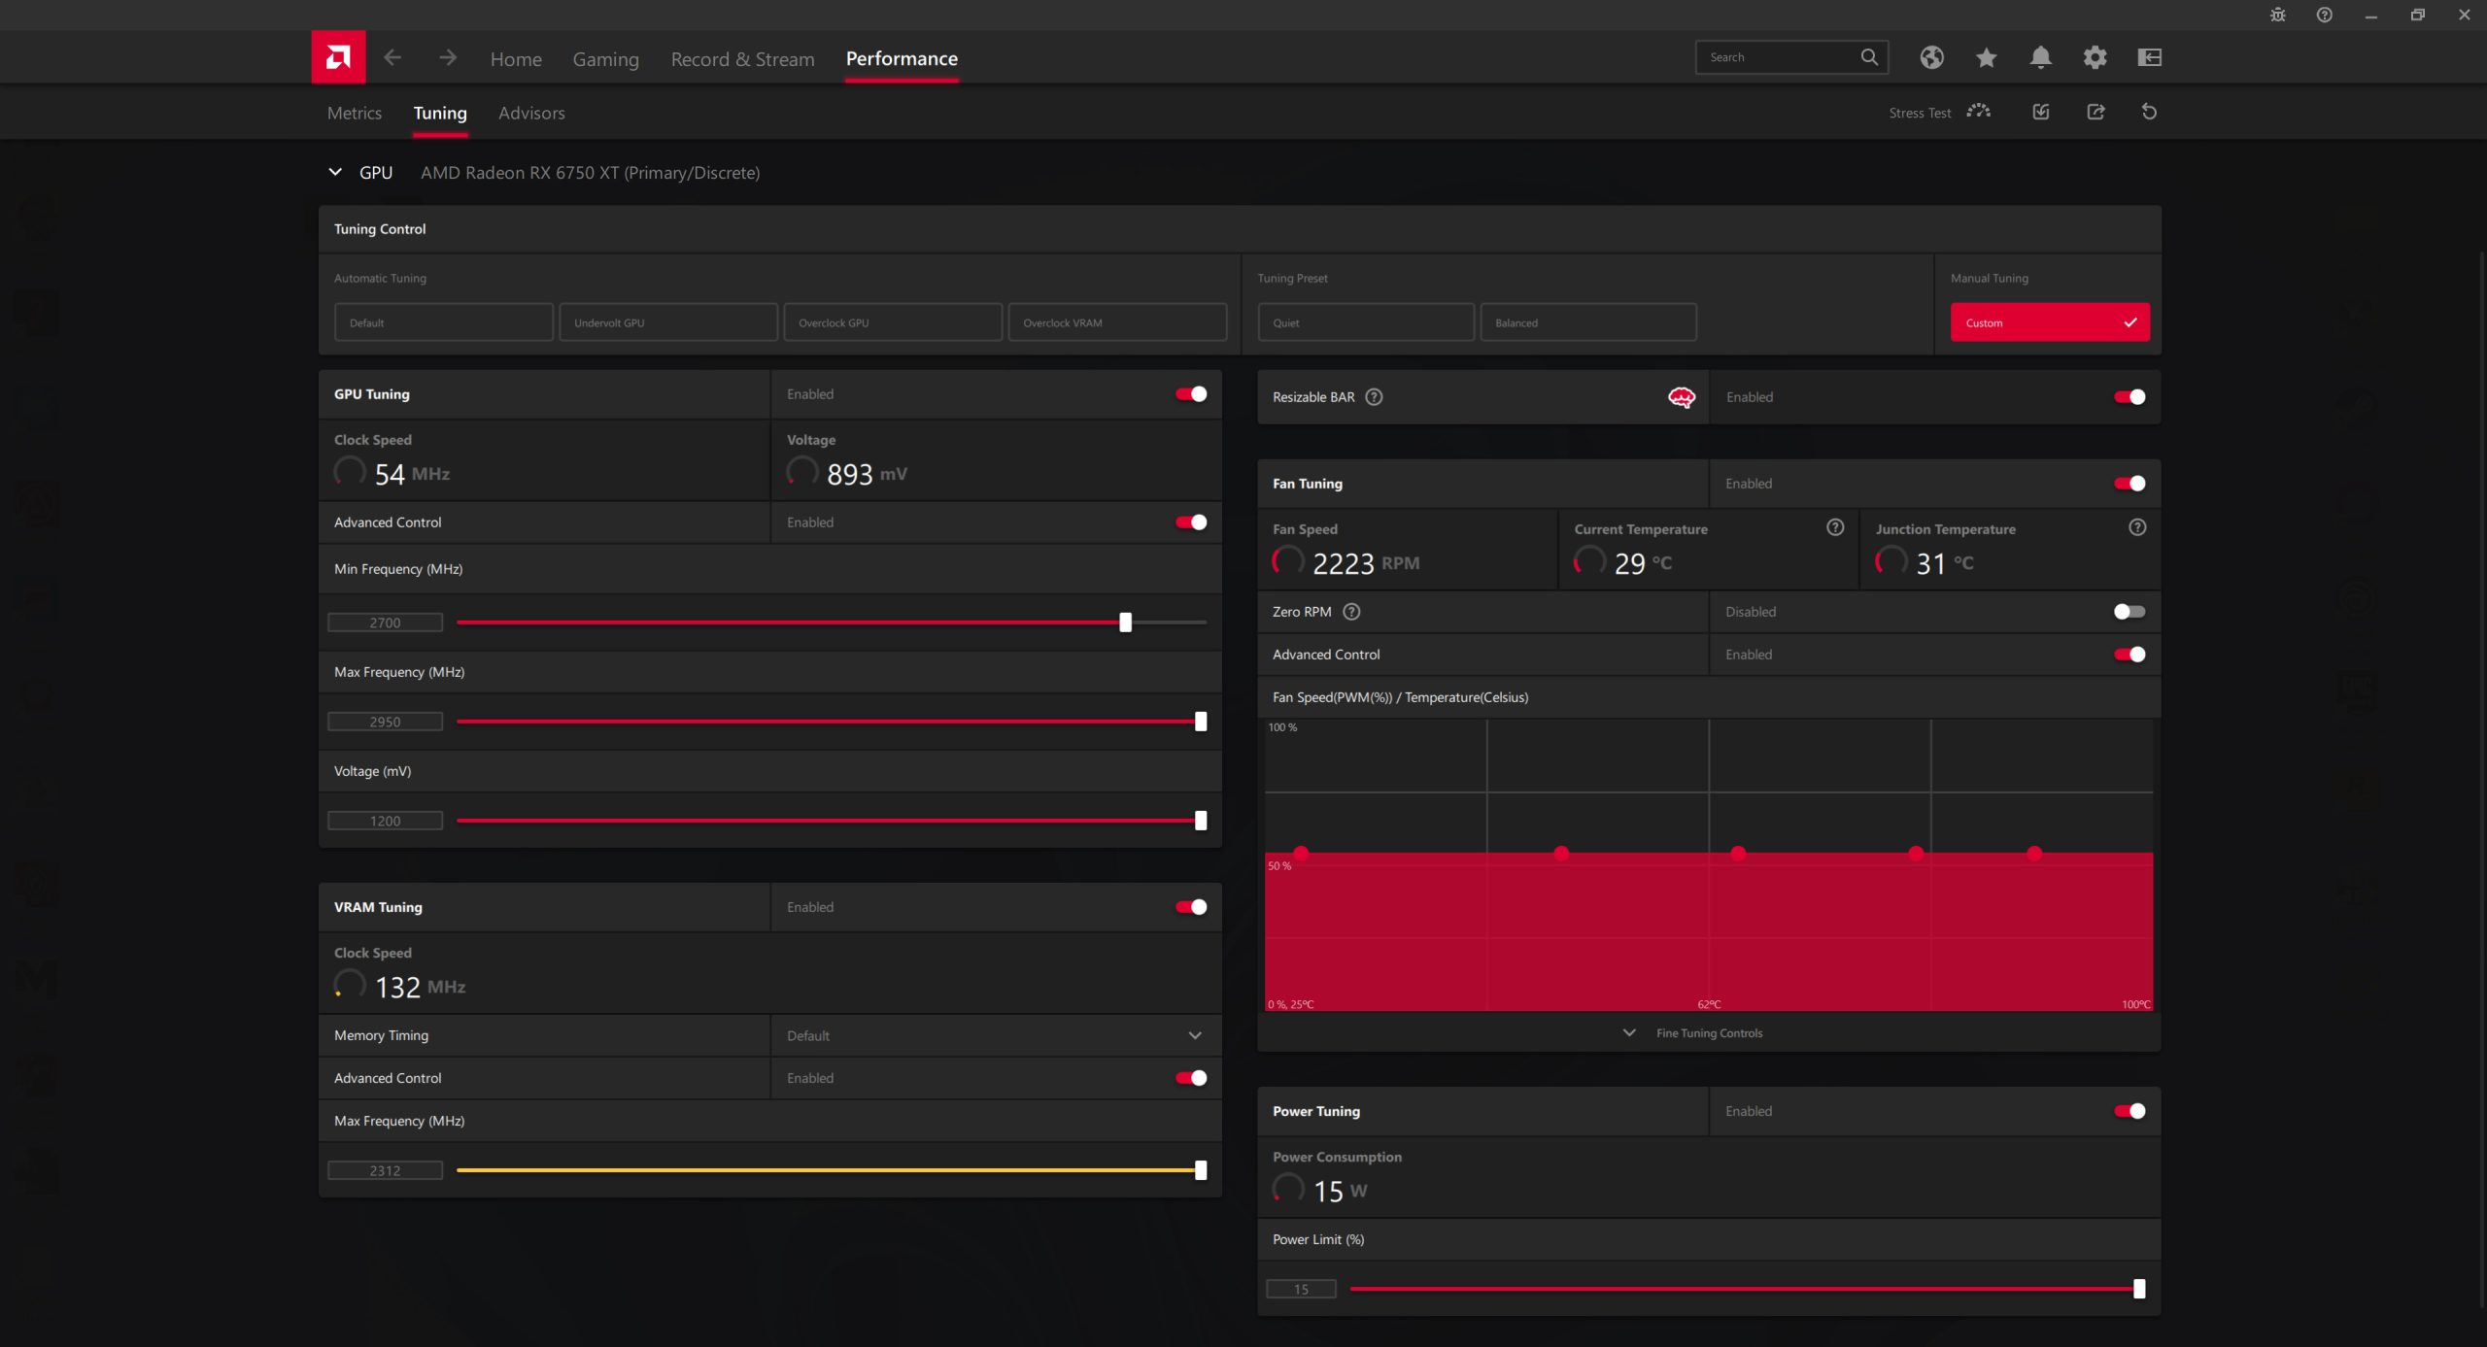Click the Min Frequency slider handle
This screenshot has height=1347, width=2487.
click(x=1125, y=622)
